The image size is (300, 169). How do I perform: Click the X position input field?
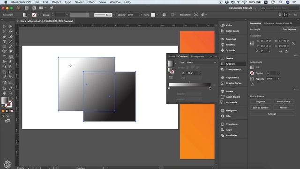[266, 41]
